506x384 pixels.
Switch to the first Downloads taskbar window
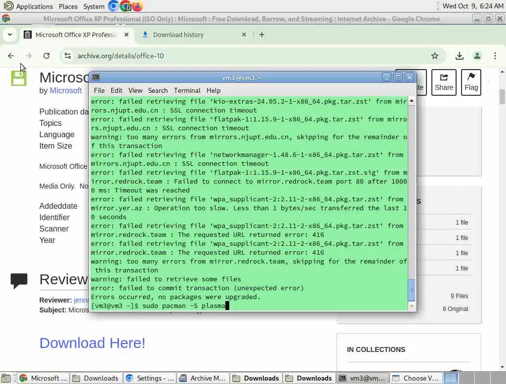(95, 378)
